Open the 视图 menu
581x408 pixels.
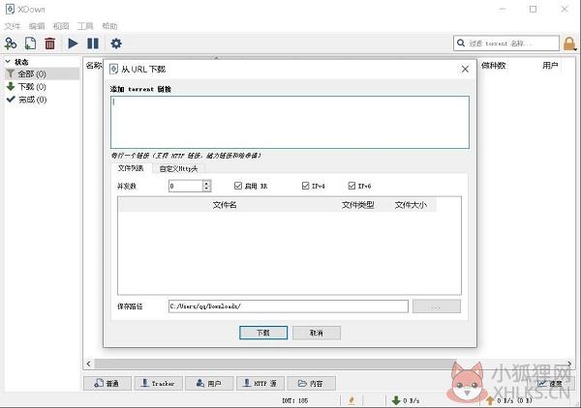(x=61, y=26)
